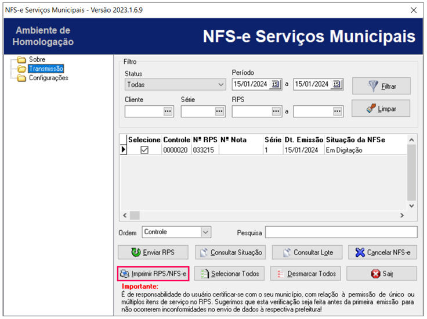Open Consultar Situação
The image size is (427, 319).
tap(230, 252)
